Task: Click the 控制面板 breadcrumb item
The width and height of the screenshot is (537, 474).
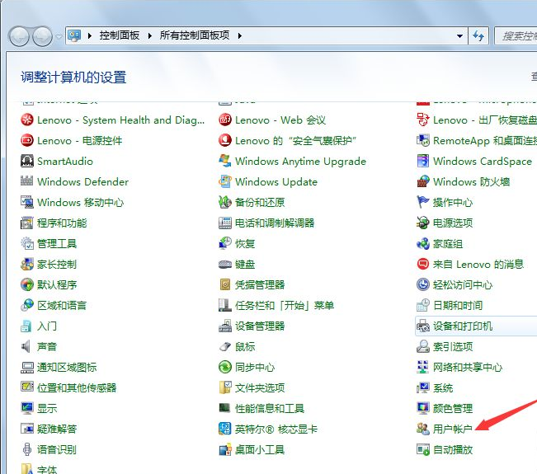Action: click(x=119, y=35)
